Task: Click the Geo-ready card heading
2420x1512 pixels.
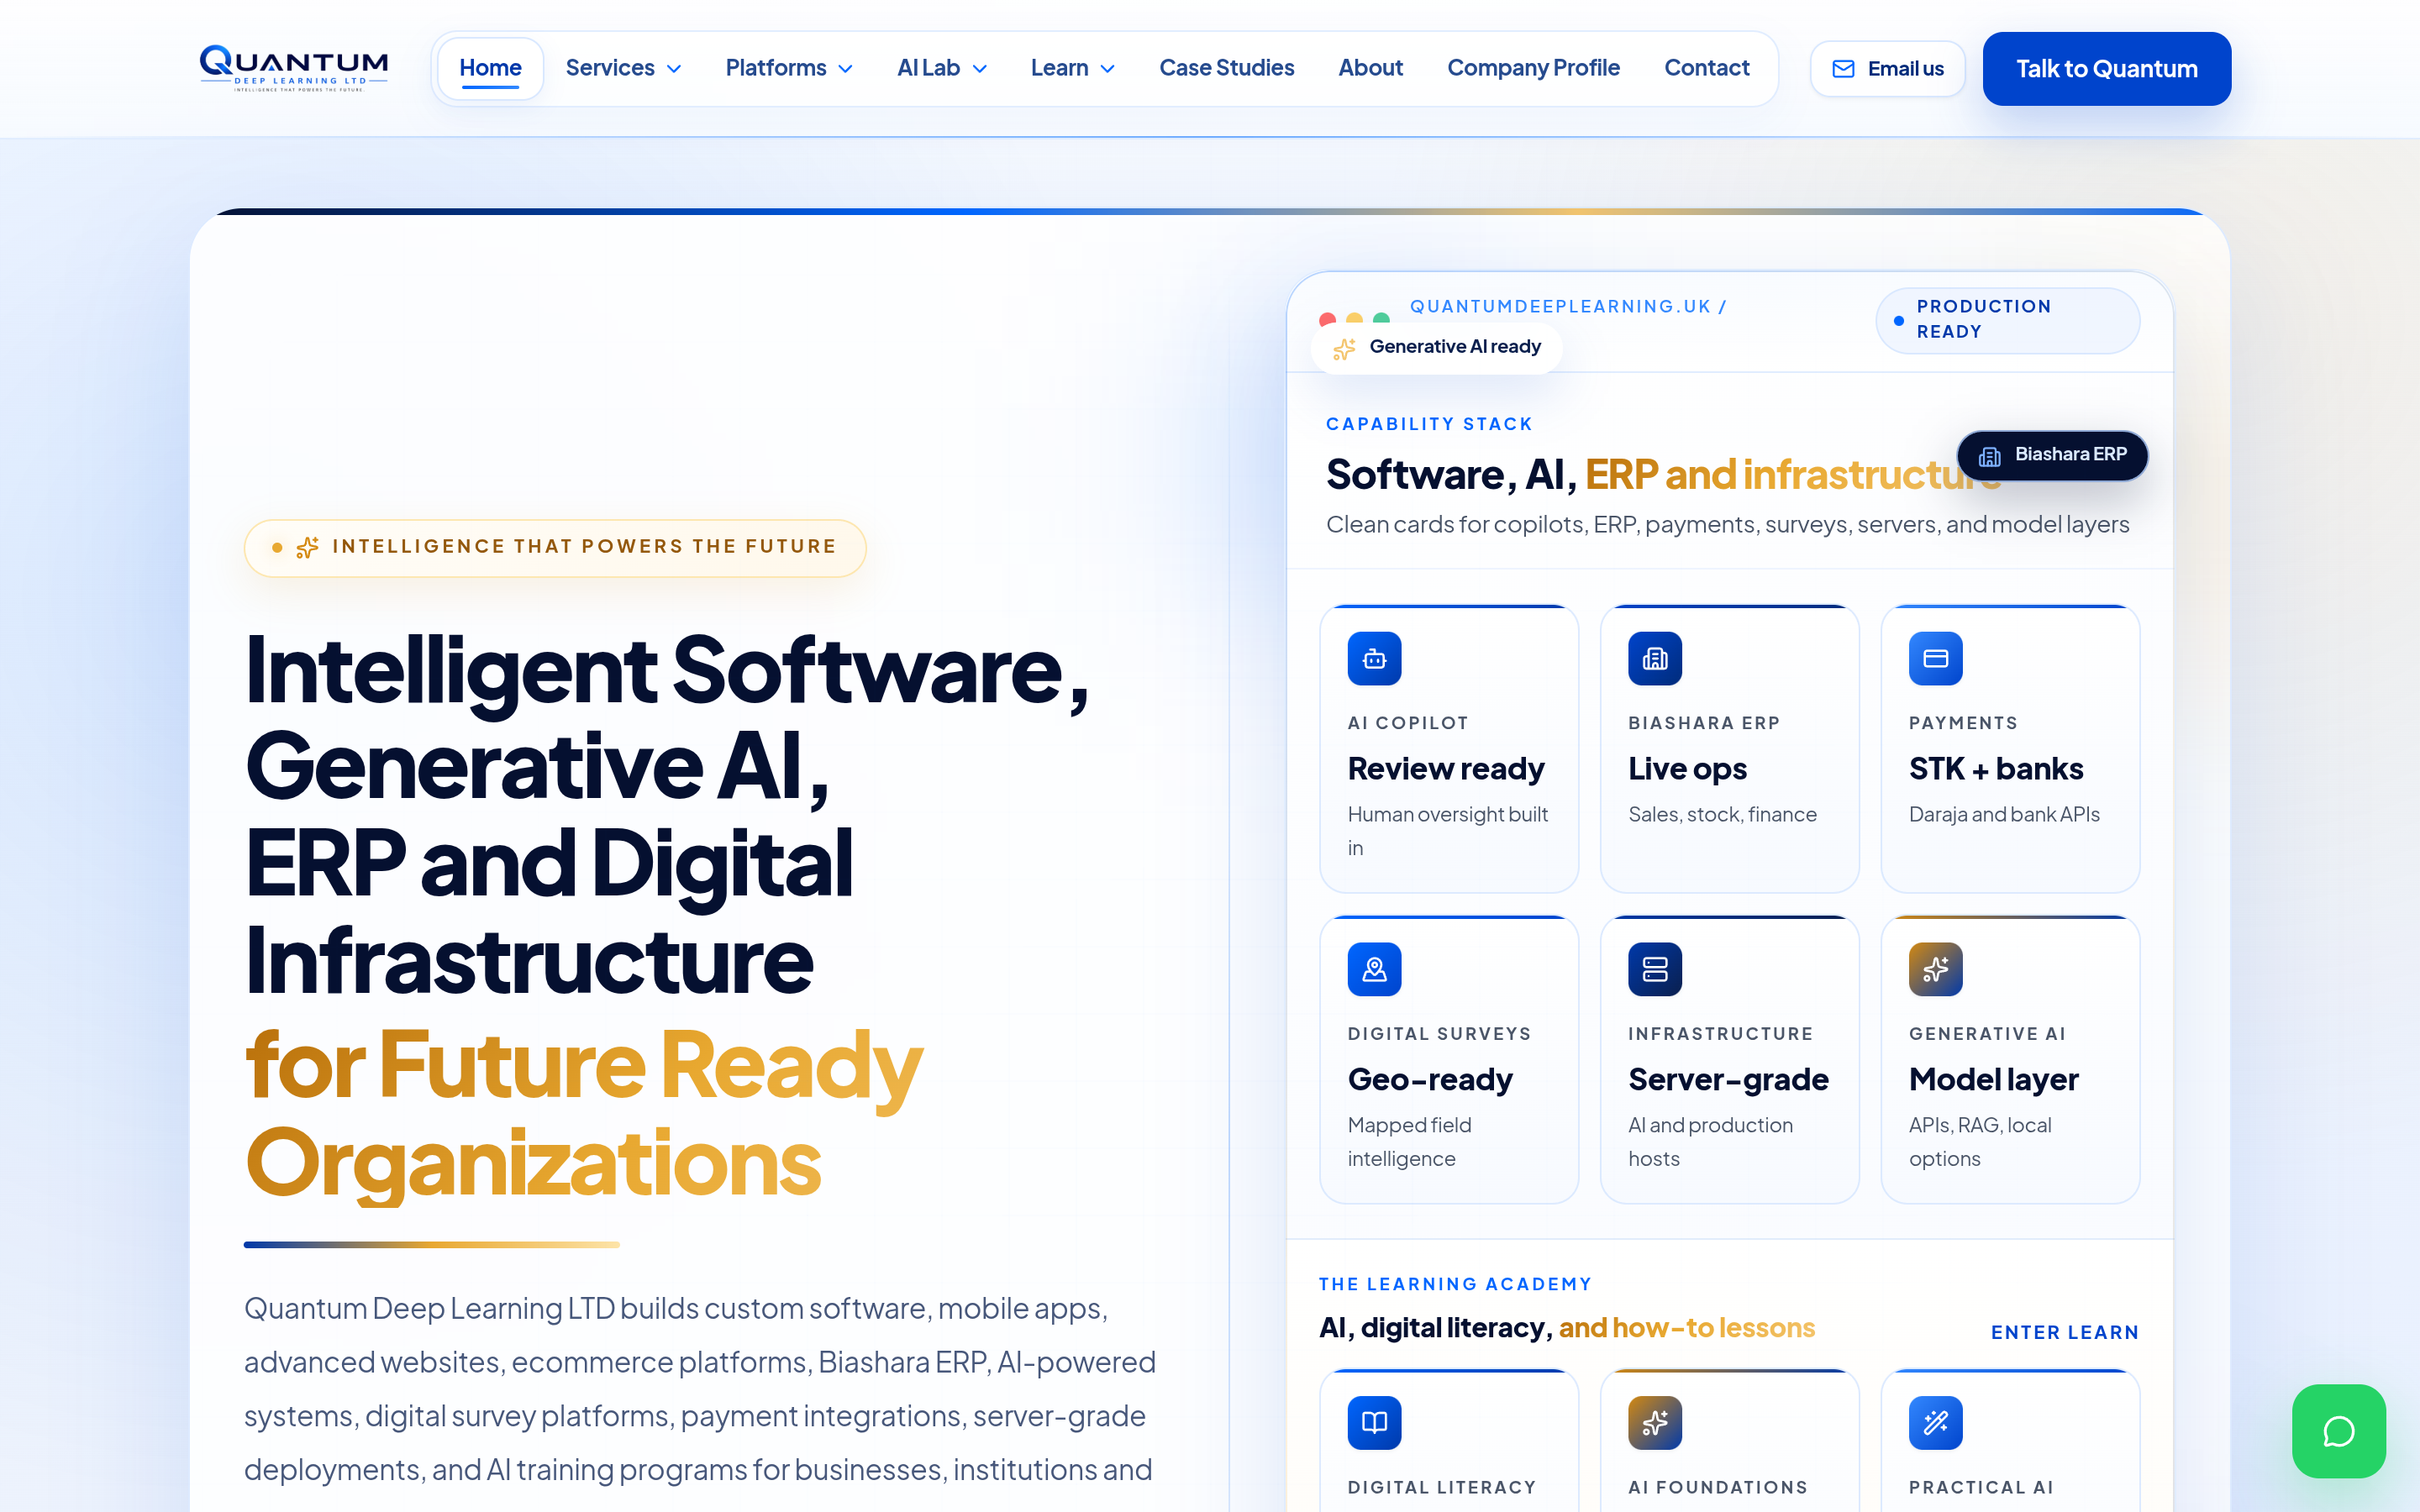Action: coord(1430,1079)
